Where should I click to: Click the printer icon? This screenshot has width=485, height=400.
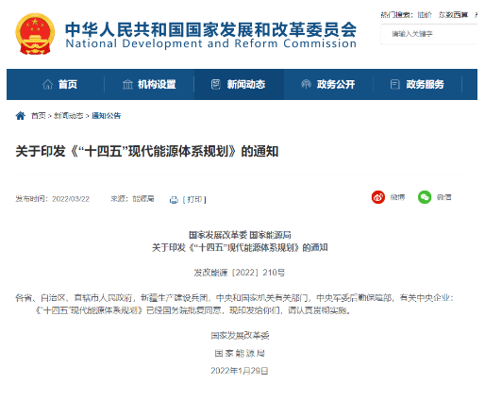(174, 200)
